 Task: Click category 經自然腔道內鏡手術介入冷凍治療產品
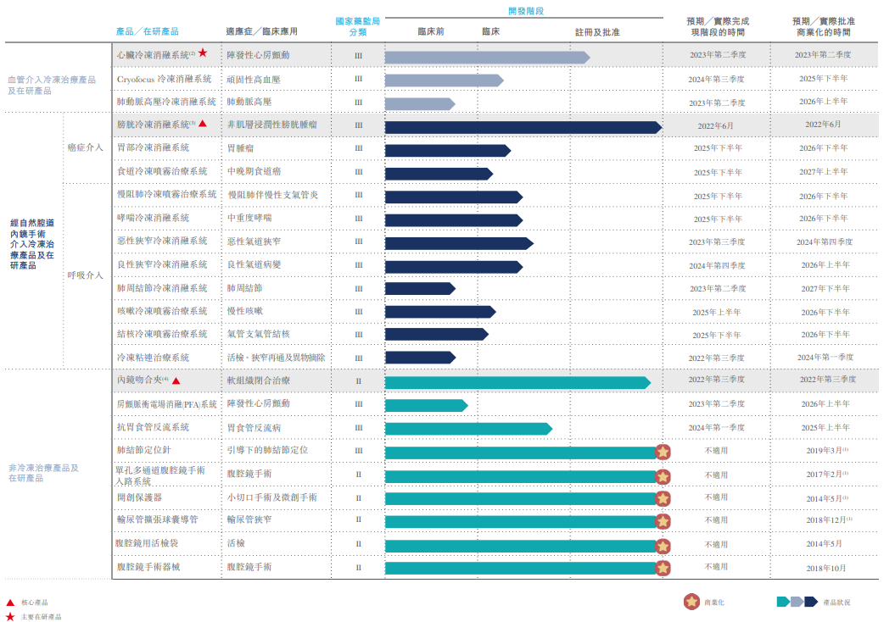[x=32, y=244]
